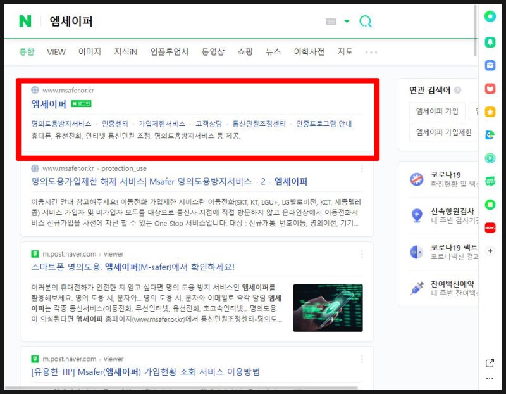Screen dimensions: 506x394
Task: Open options menu for protection_use result
Action: coord(362,168)
